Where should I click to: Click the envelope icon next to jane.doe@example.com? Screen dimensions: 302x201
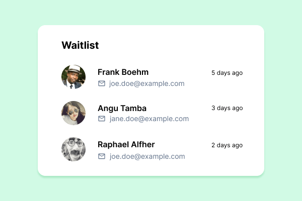click(x=102, y=119)
